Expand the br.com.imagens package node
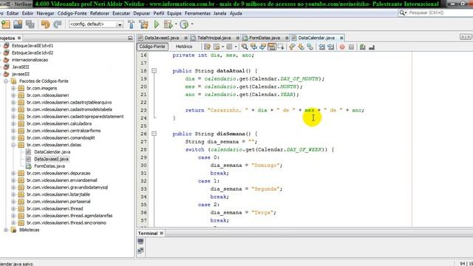This screenshot has width=473, height=266. (13, 89)
